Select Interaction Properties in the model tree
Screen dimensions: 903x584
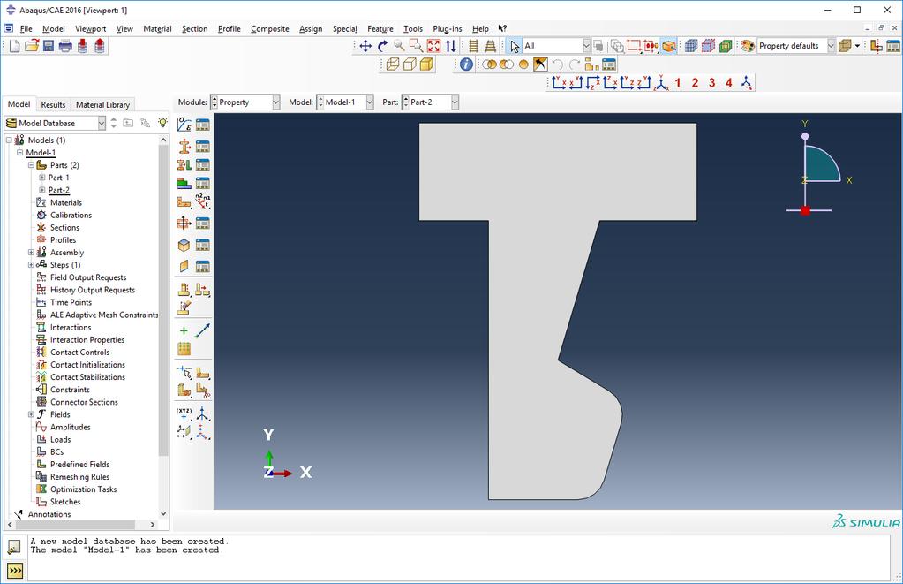point(87,340)
